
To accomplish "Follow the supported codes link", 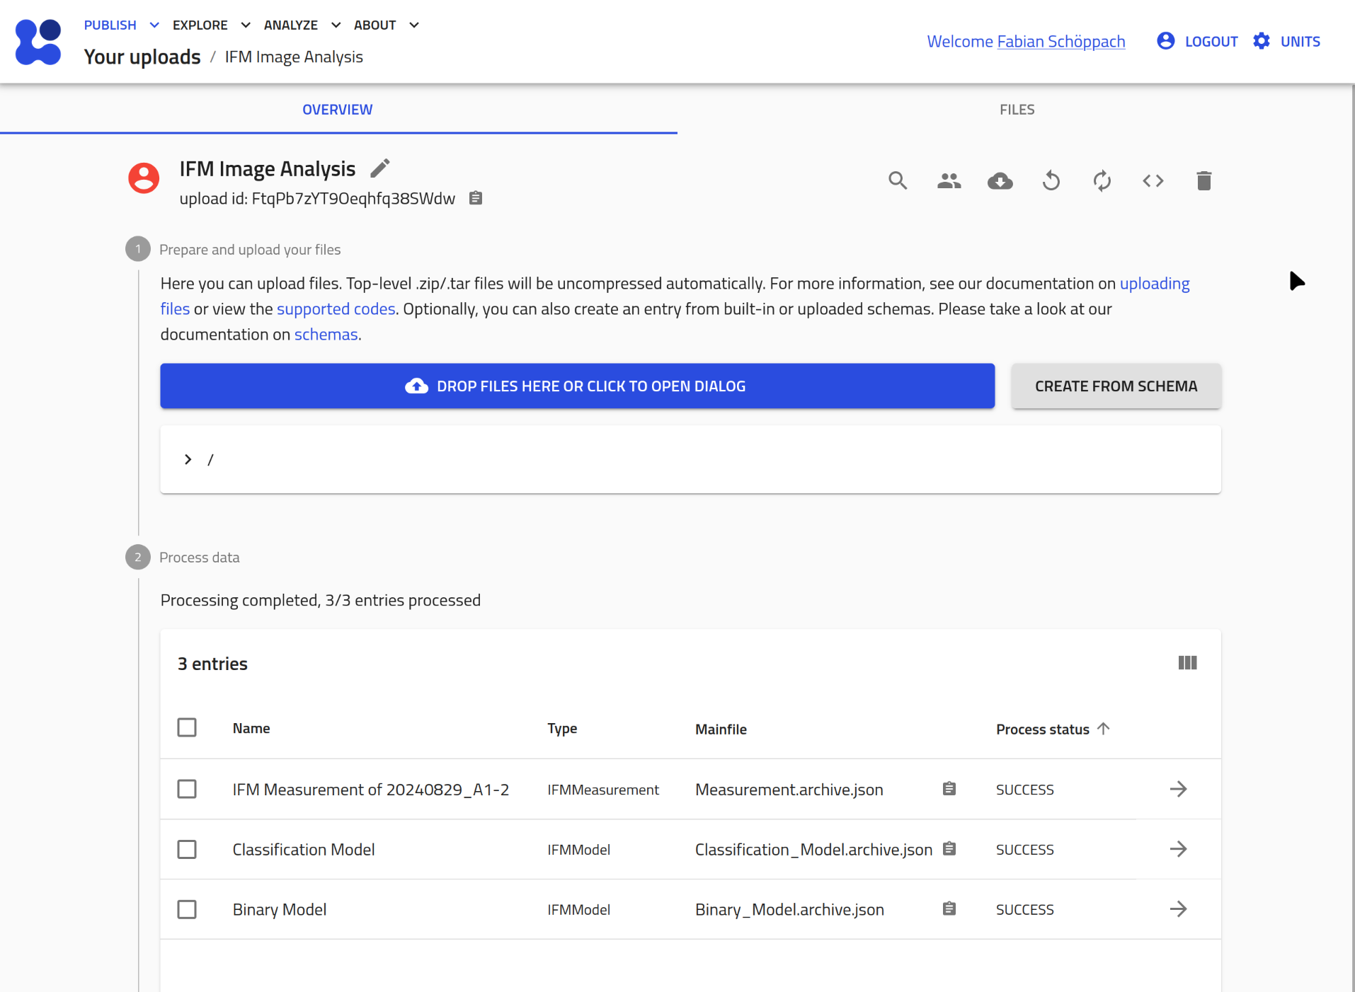I will (336, 309).
